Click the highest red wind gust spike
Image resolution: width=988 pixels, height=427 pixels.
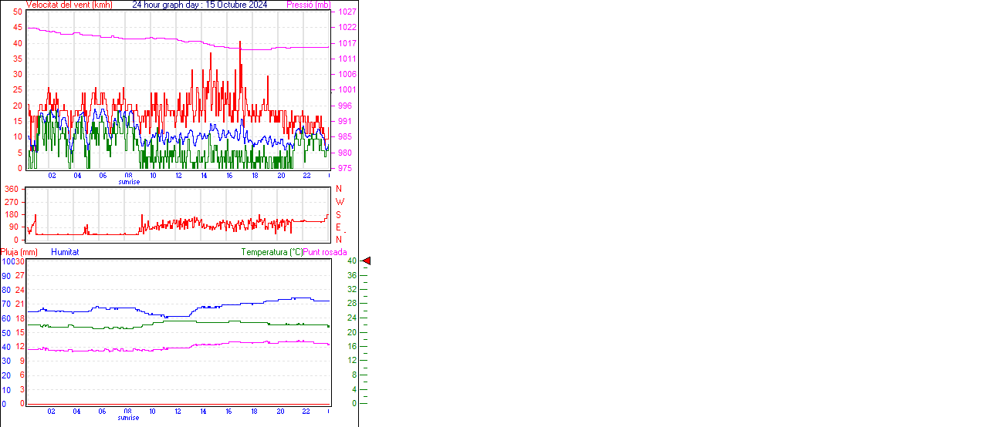pos(240,42)
